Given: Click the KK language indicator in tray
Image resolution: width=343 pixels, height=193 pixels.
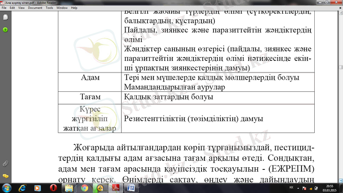Looking at the screenshot, I should (x=292, y=187).
